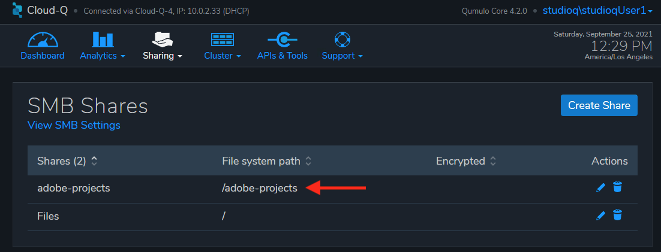661x252 pixels.
Task: Edit the adobe-projects share with pencil icon
Action: [600, 187]
